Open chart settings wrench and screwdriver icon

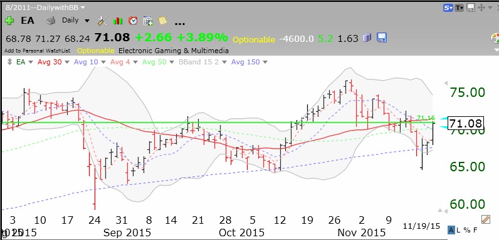[103, 21]
